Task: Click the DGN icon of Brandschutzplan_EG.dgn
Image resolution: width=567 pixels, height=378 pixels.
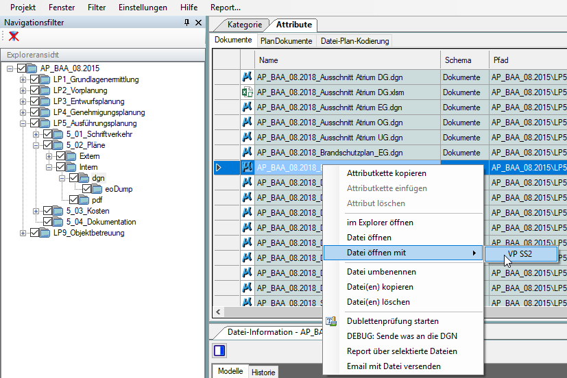Action: click(248, 152)
